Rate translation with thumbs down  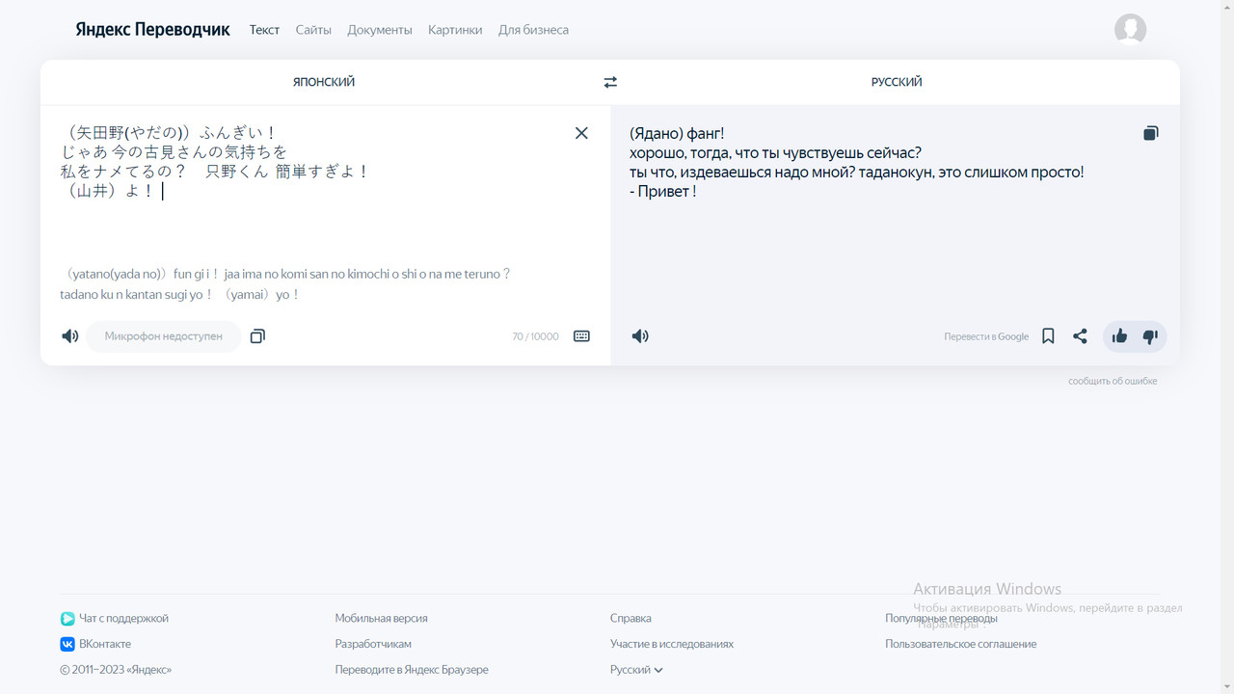1150,336
